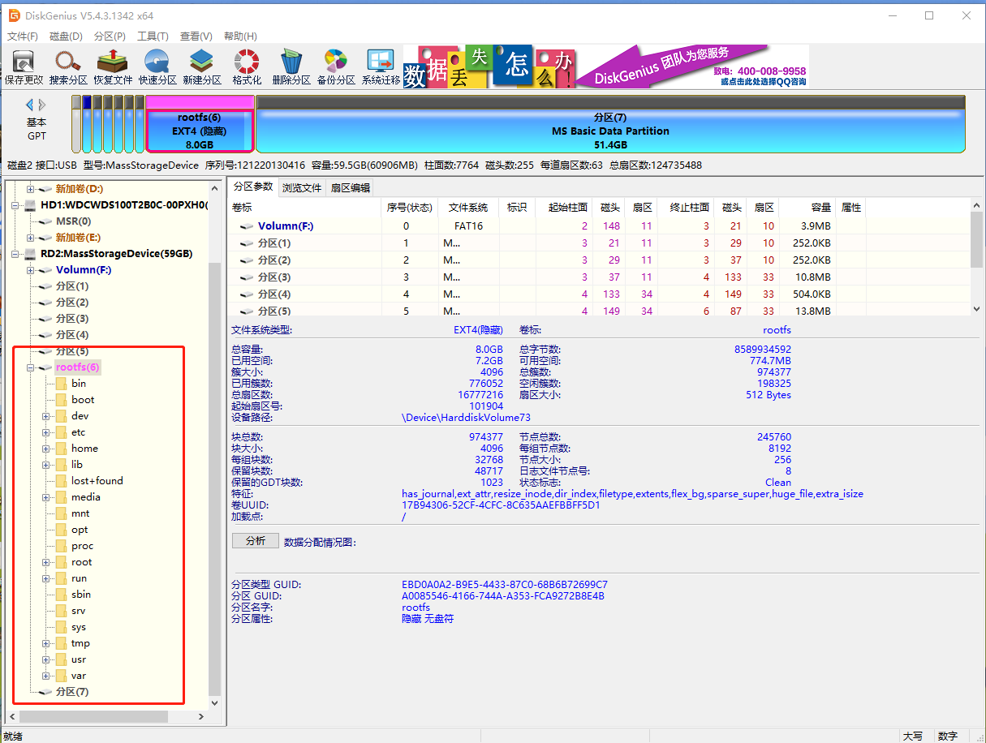Select the 分区(7) block in disk map
The height and width of the screenshot is (743, 986).
coord(609,130)
